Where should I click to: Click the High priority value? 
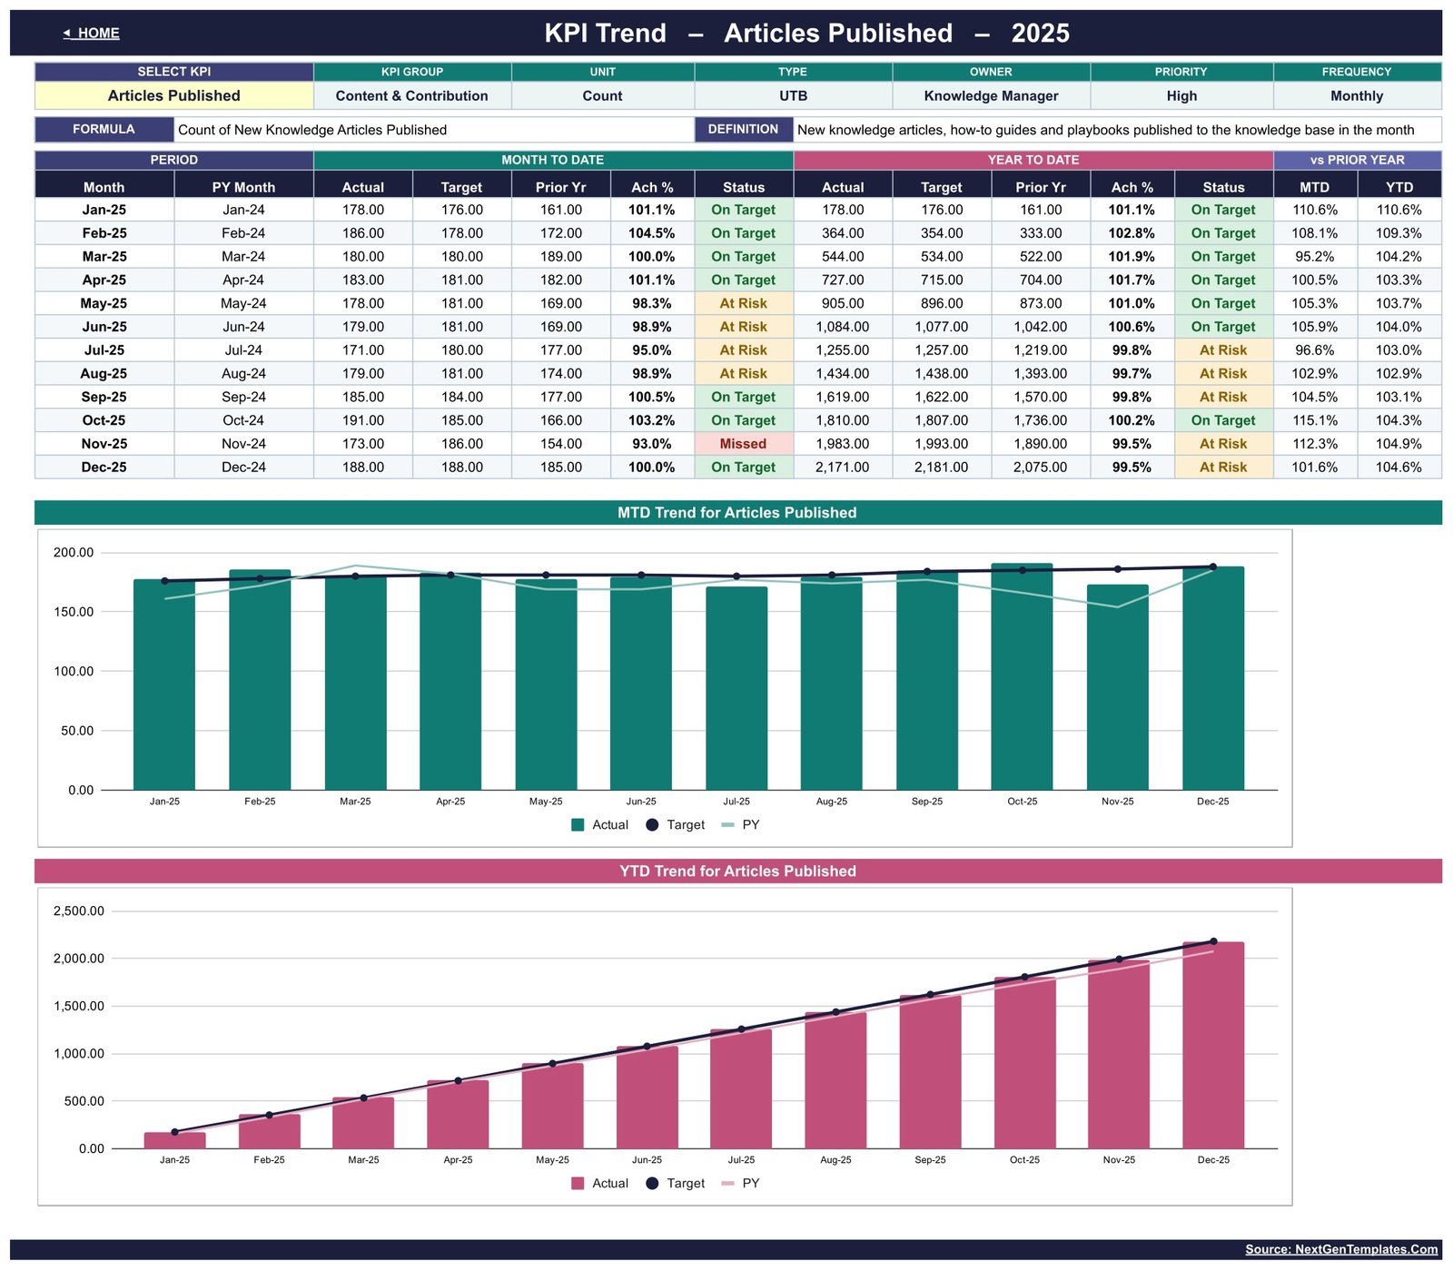pos(1181,95)
